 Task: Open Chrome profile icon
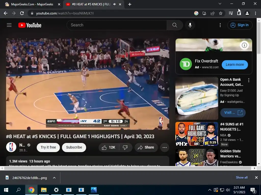pos(247,13)
